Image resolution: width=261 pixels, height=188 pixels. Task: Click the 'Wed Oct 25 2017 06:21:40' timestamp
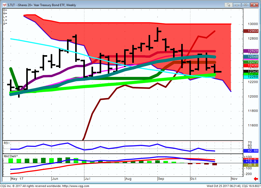coord(224,186)
